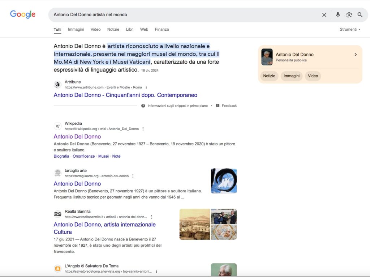Click the Feedback link under snippet

tap(229, 106)
